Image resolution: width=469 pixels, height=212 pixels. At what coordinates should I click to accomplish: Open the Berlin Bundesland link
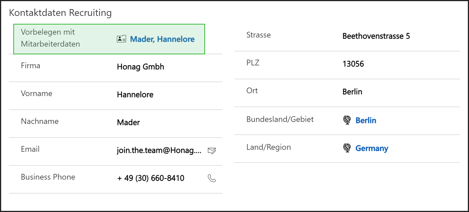[366, 120]
